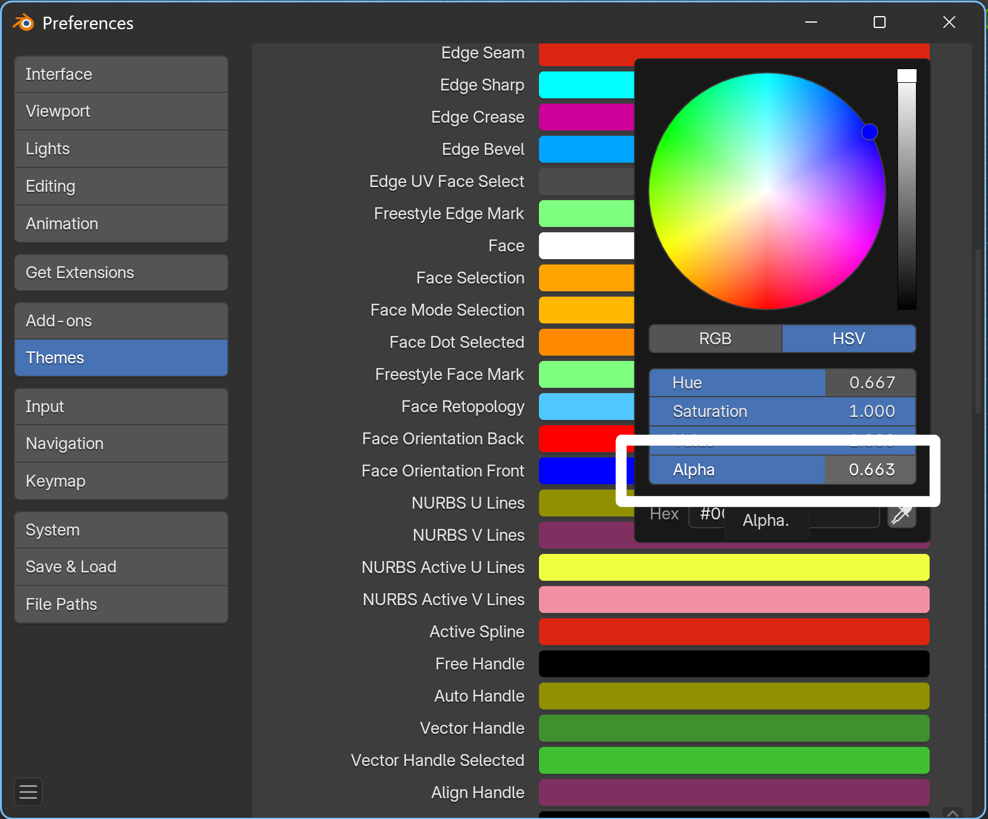Screen dimensions: 988x819
Task: Open the File Paths section
Action: point(121,605)
